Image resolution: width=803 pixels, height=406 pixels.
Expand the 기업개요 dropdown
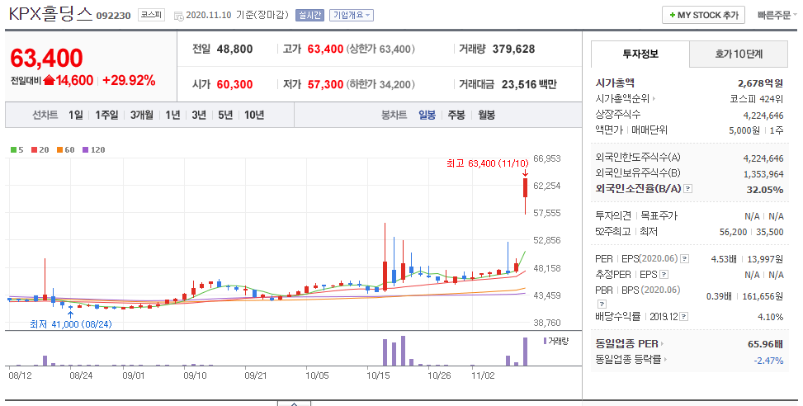(x=352, y=16)
